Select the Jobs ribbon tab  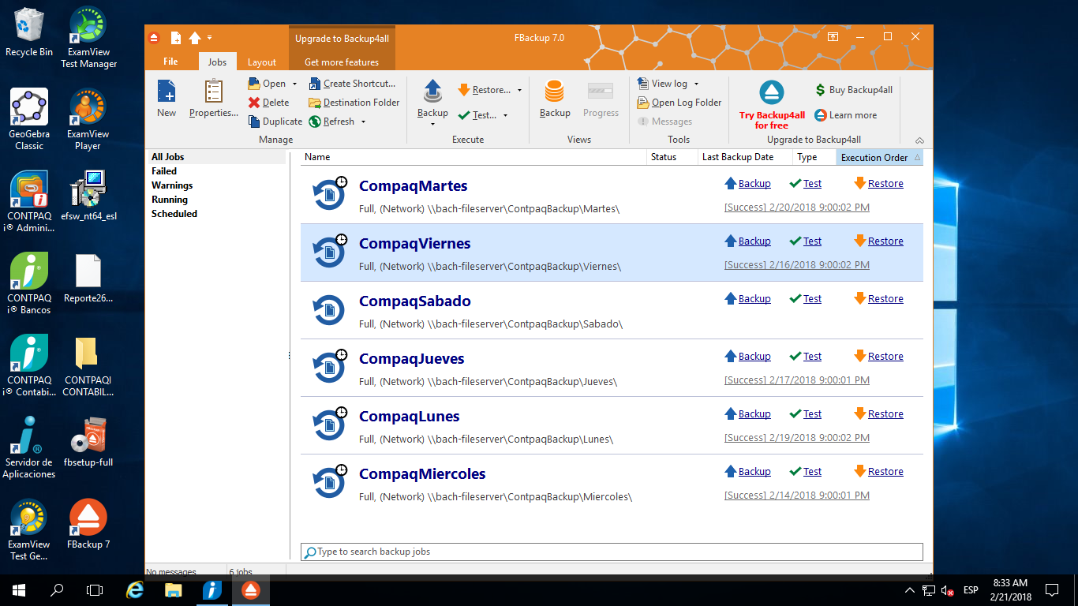coord(217,62)
